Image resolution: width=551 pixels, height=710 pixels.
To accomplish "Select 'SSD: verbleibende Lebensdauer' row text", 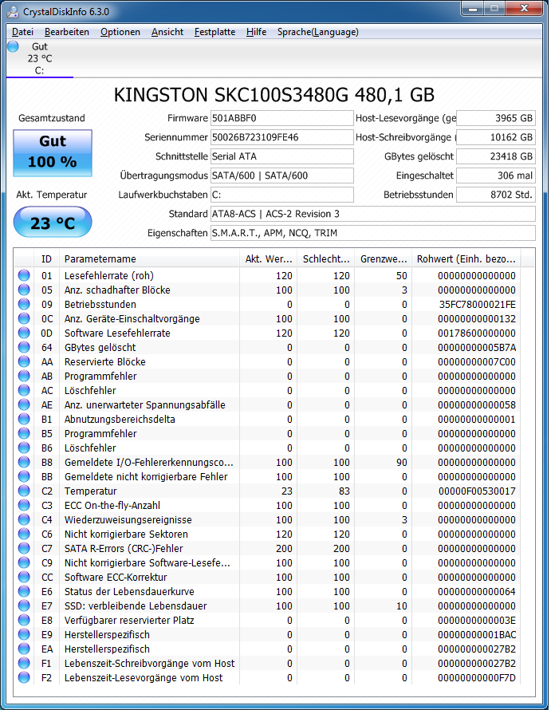I will click(136, 605).
